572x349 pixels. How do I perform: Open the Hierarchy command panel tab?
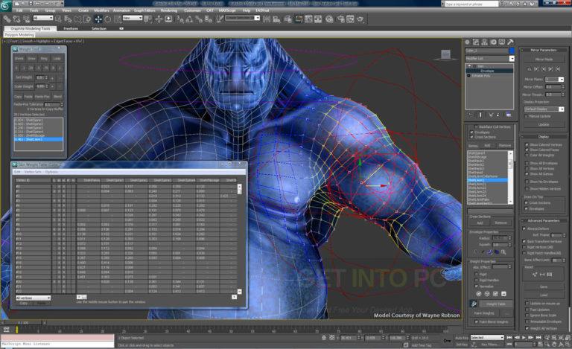[485, 42]
